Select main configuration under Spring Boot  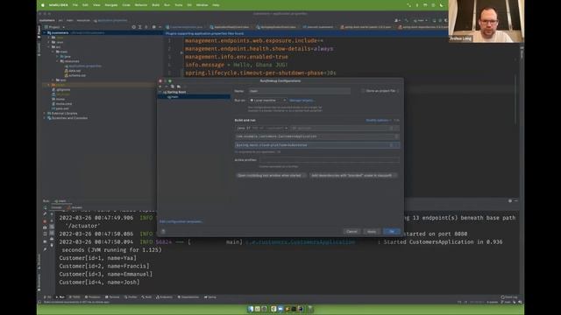click(x=194, y=97)
